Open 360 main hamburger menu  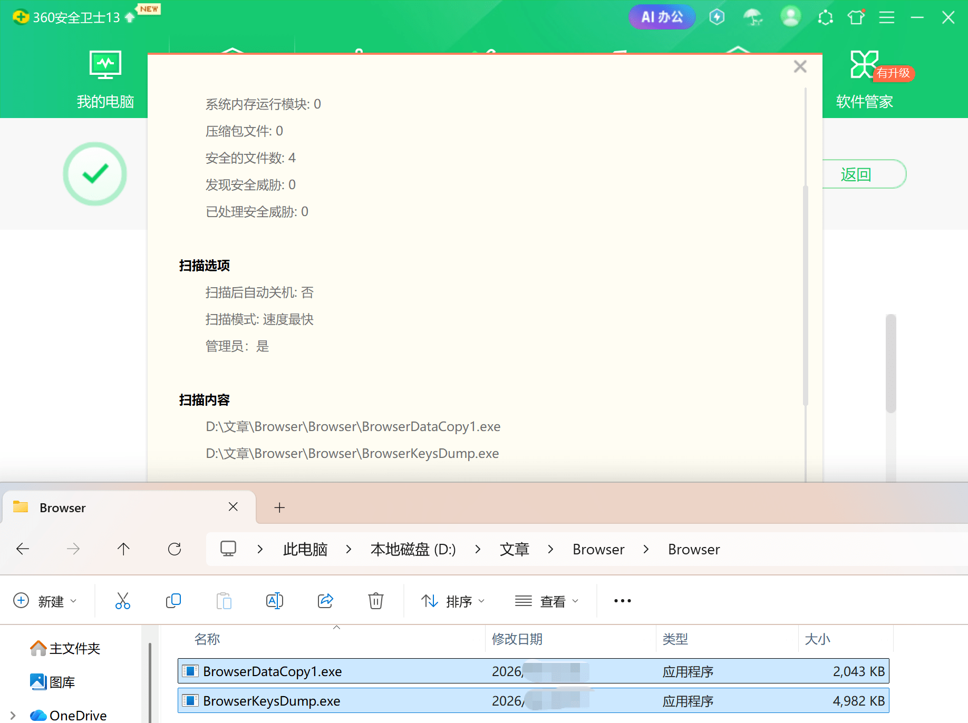[887, 17]
